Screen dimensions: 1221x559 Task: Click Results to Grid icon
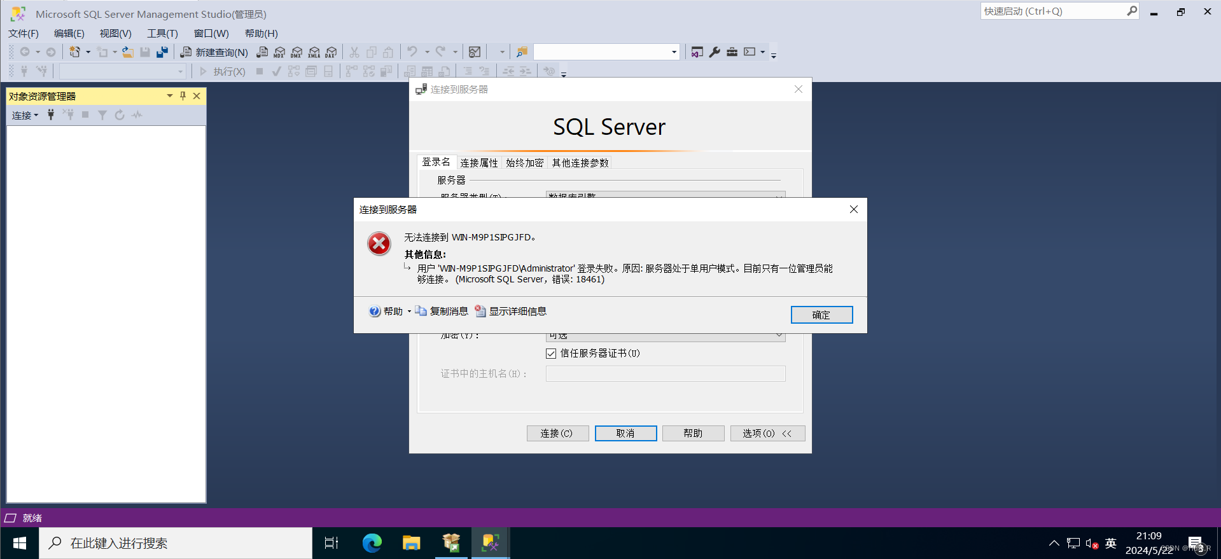pyautogui.click(x=427, y=71)
